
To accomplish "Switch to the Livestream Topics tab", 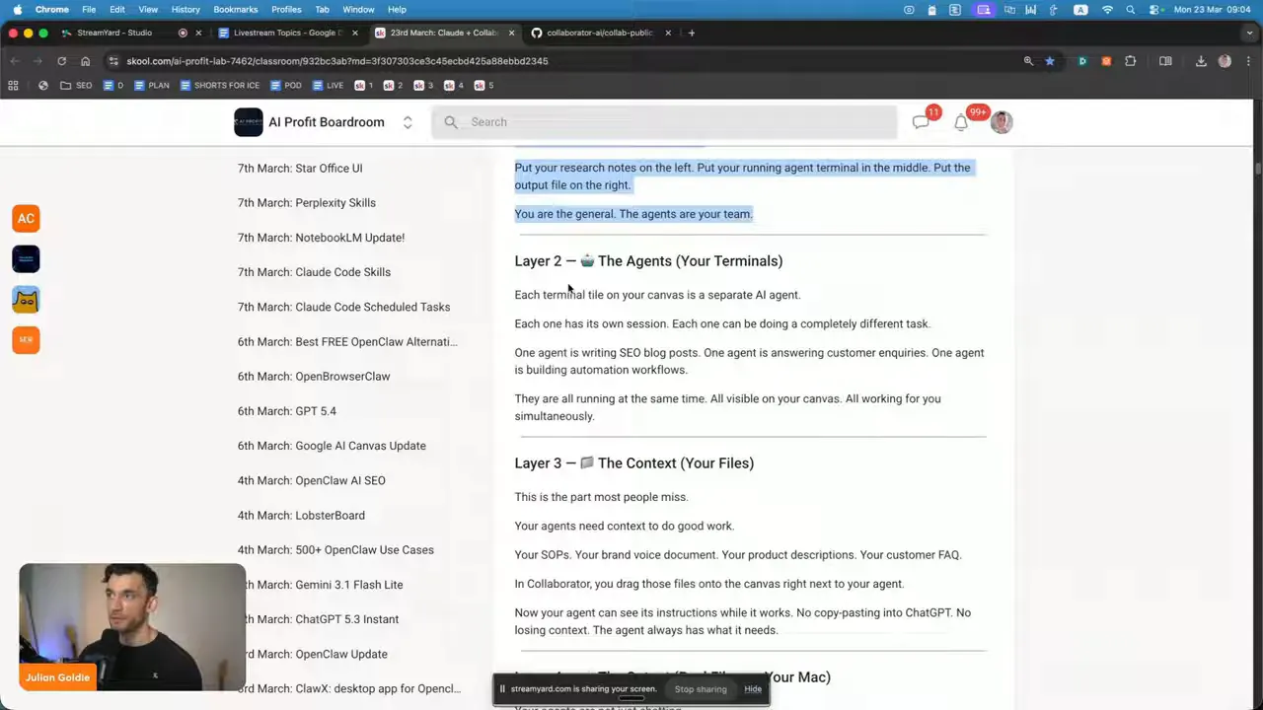I will (x=288, y=33).
